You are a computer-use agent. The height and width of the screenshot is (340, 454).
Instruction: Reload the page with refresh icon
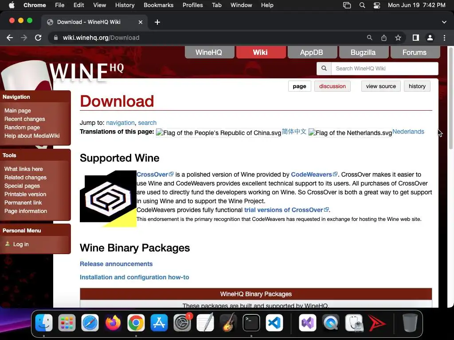38,38
